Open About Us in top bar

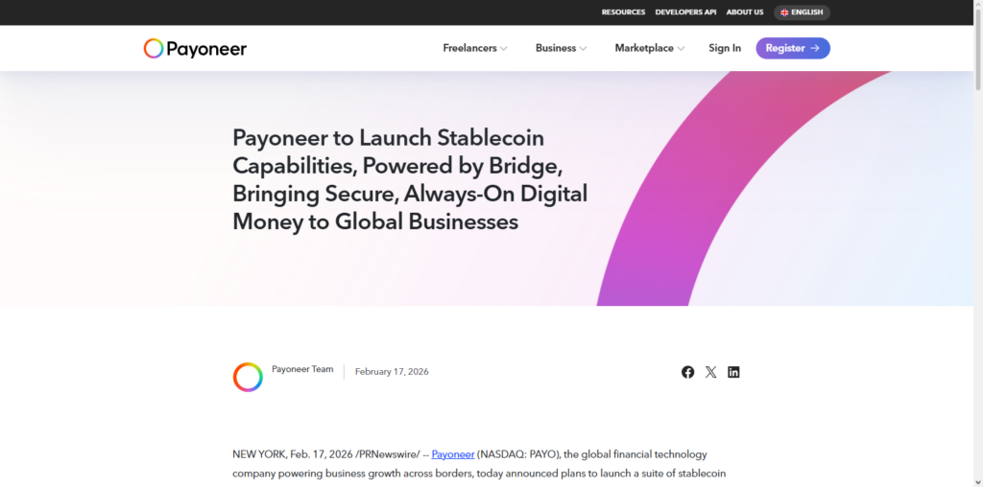[745, 12]
